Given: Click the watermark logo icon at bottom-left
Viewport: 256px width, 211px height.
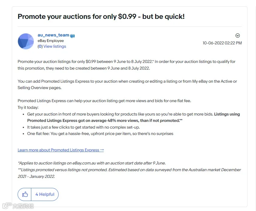Looking at the screenshot, I should 7,206.
